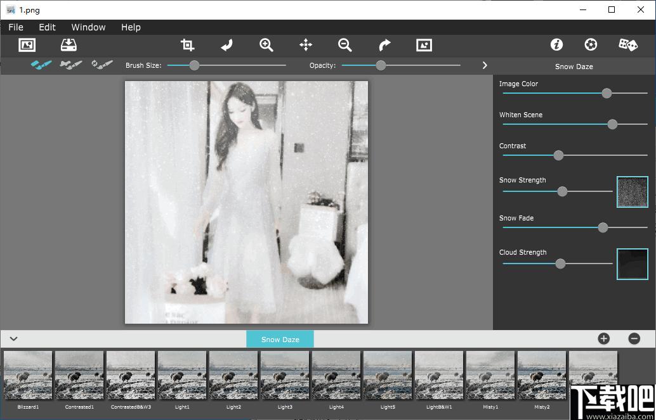Click the minus icon above the presets
Viewport: 656px width, 420px height.
tap(634, 338)
